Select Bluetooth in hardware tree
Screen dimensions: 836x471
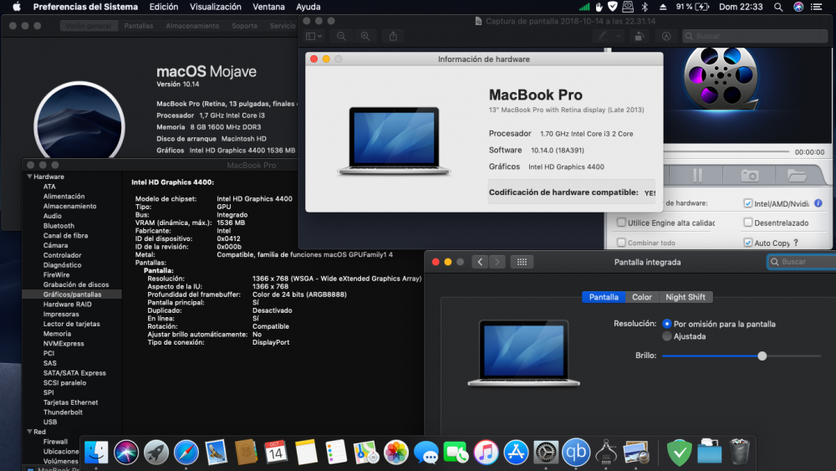pyautogui.click(x=59, y=226)
